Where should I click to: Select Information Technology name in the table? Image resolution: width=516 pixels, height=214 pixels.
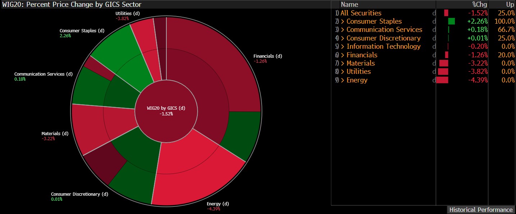point(383,47)
